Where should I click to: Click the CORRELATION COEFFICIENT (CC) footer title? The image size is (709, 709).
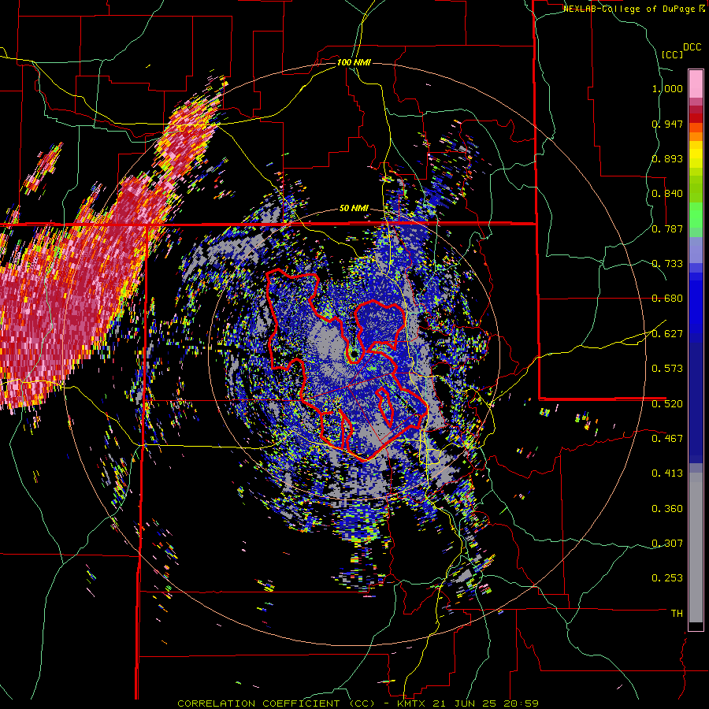tap(276, 703)
